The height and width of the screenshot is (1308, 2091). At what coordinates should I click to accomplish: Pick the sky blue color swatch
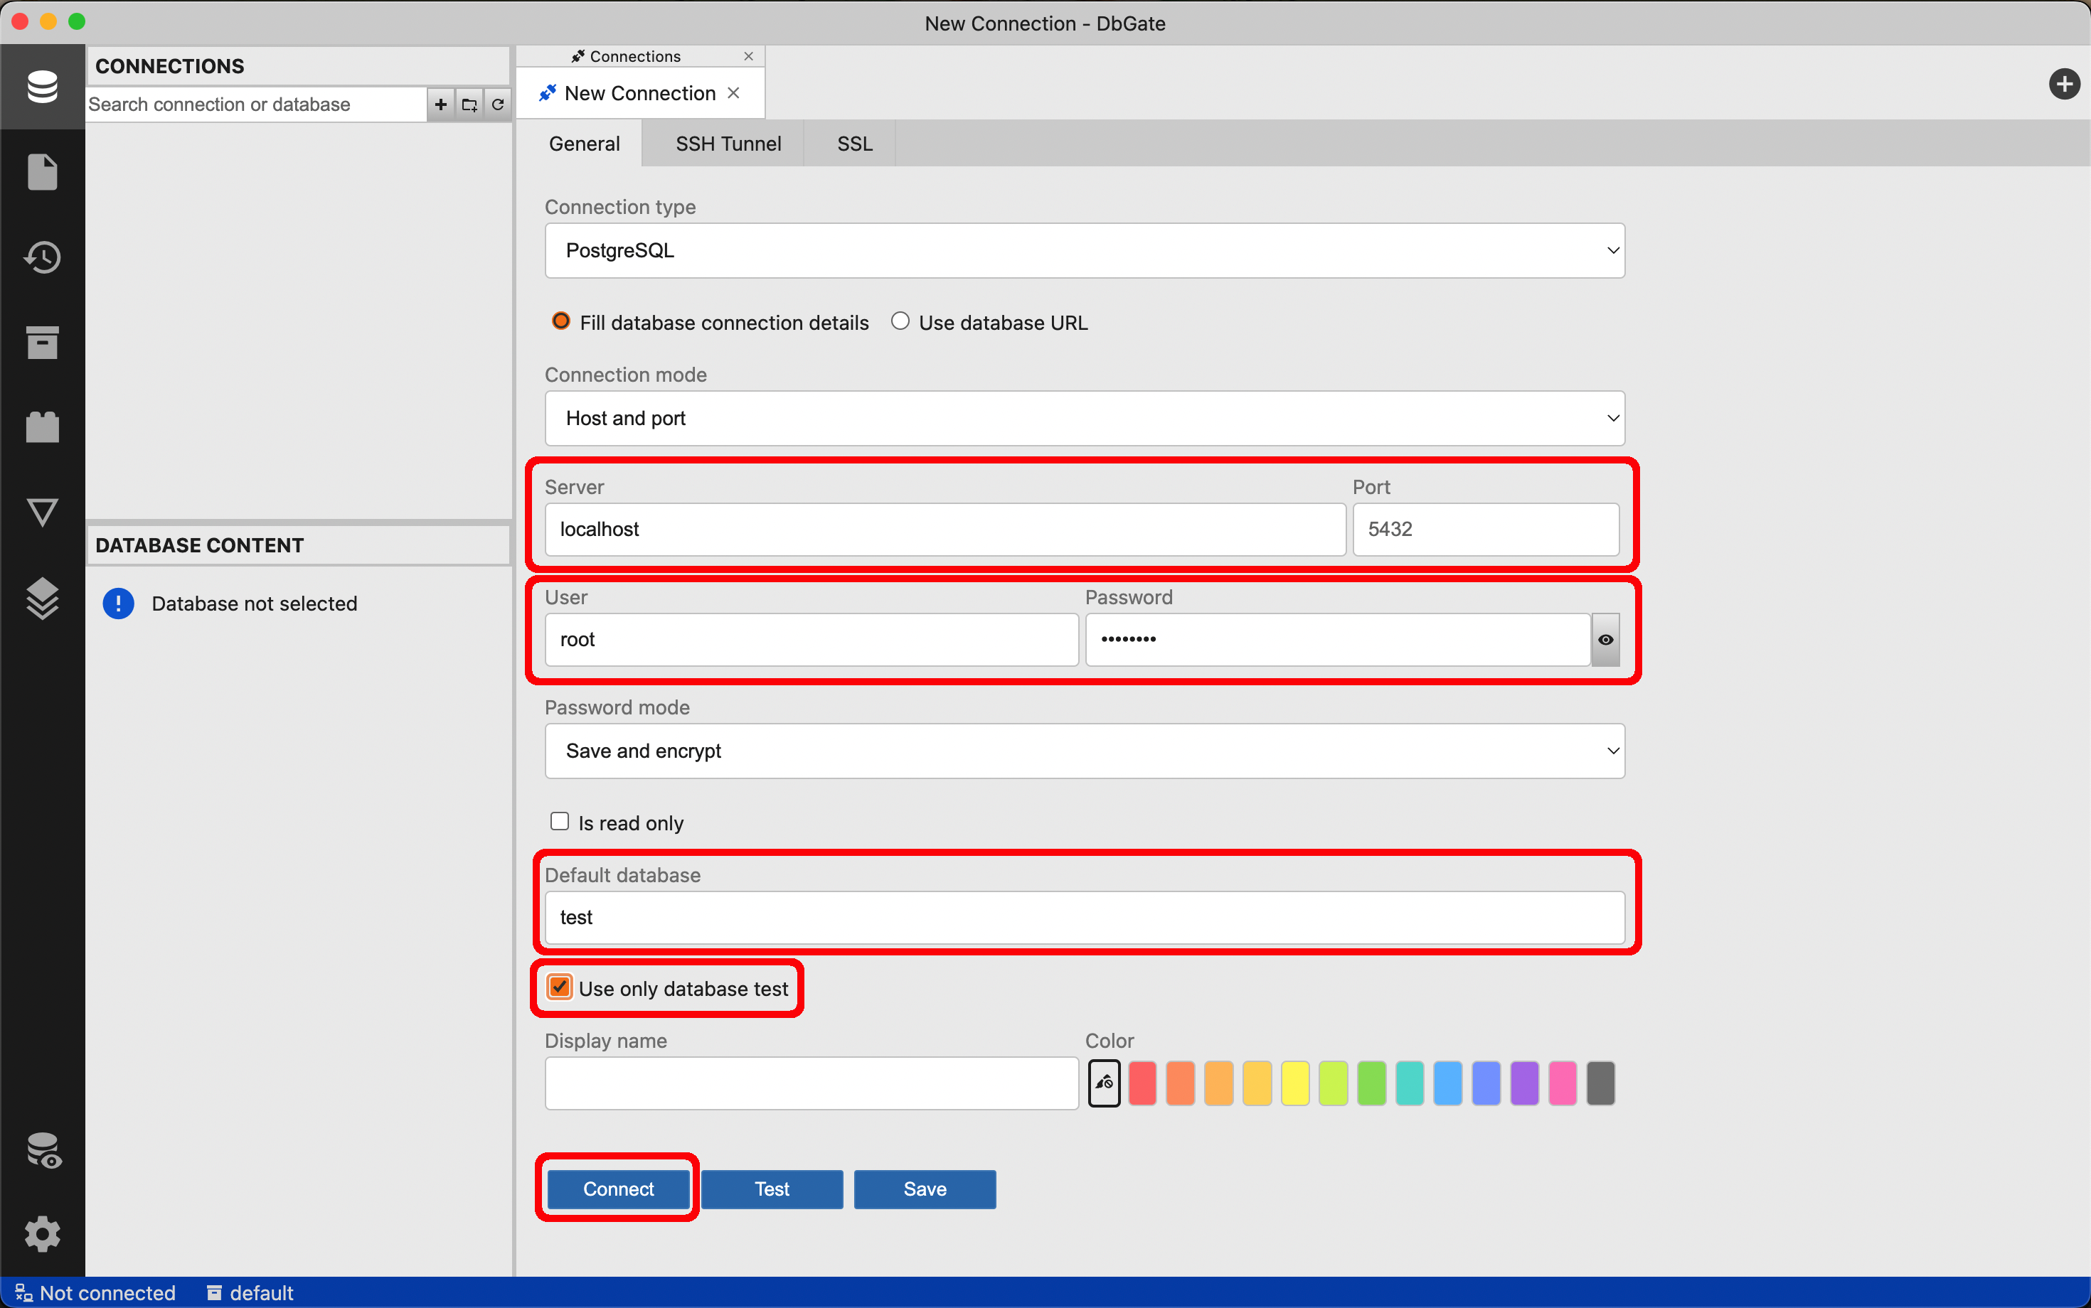tap(1448, 1083)
